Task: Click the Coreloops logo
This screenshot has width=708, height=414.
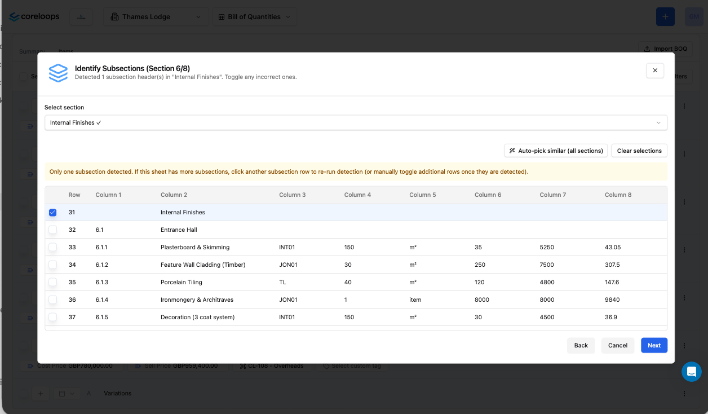Action: 34,17
